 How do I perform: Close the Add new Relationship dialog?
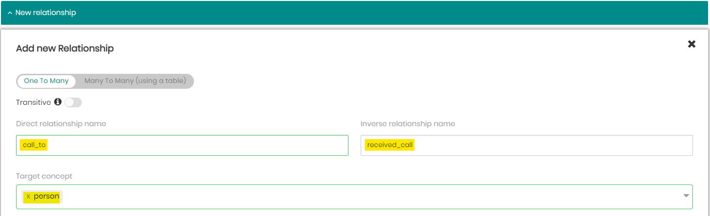691,44
